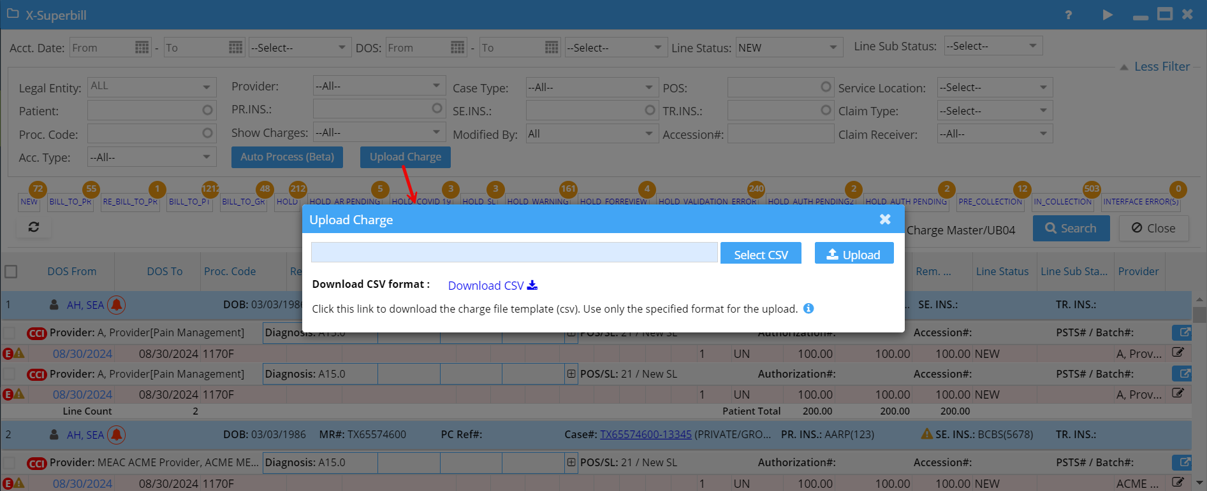The image size is (1207, 491).
Task: Open Claim Type dropdown
Action: pyautogui.click(x=995, y=110)
